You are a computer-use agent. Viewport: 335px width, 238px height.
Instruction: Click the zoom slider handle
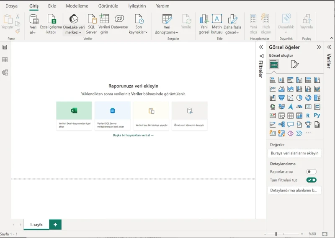point(276,234)
